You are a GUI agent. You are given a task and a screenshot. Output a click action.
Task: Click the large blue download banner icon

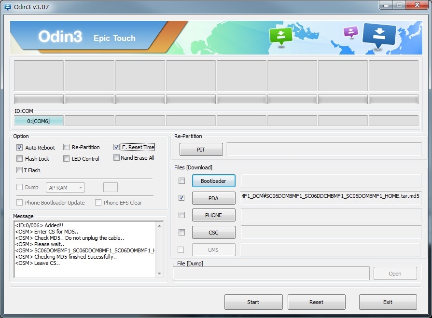pos(379,35)
